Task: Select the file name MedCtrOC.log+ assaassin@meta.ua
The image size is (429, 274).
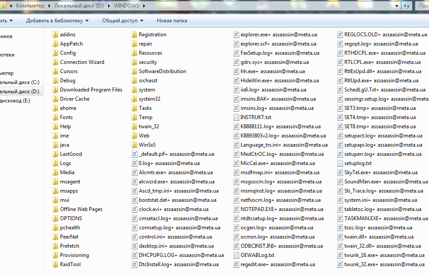Action: coord(282,154)
